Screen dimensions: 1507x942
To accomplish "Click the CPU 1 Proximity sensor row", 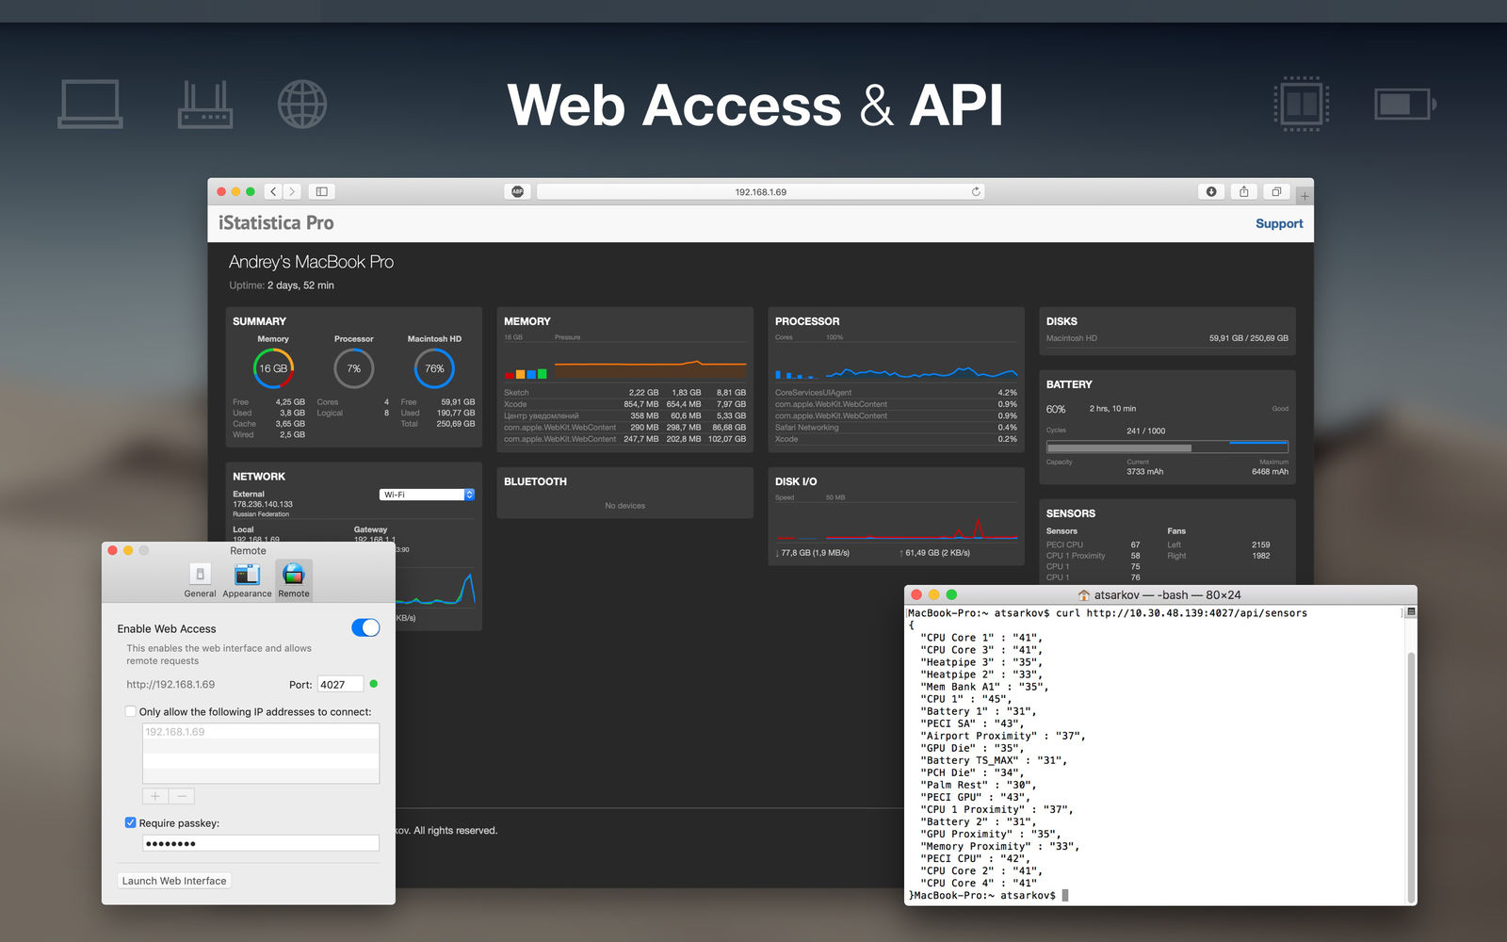I will pyautogui.click(x=1094, y=556).
